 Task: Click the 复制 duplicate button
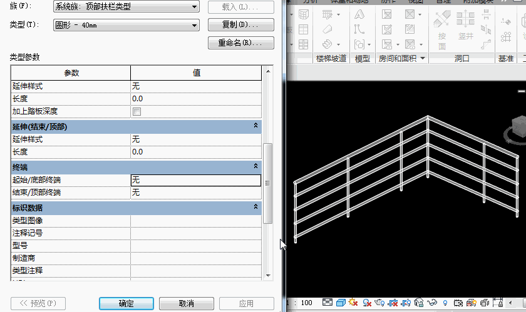tap(240, 25)
